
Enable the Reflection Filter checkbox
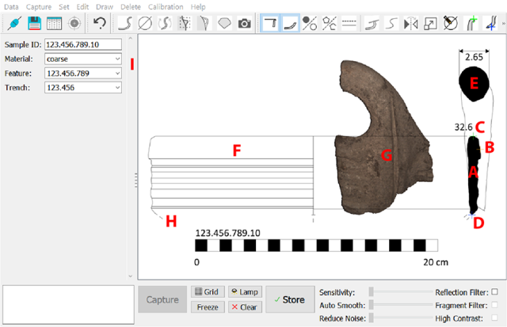point(495,292)
